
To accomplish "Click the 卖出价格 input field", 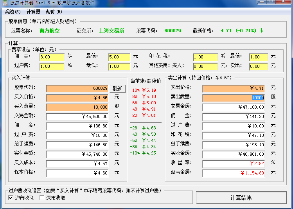I will click(x=234, y=88).
